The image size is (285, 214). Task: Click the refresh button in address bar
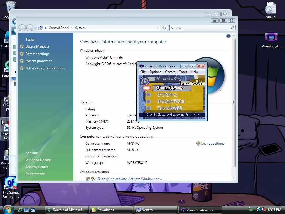[x=164, y=28]
